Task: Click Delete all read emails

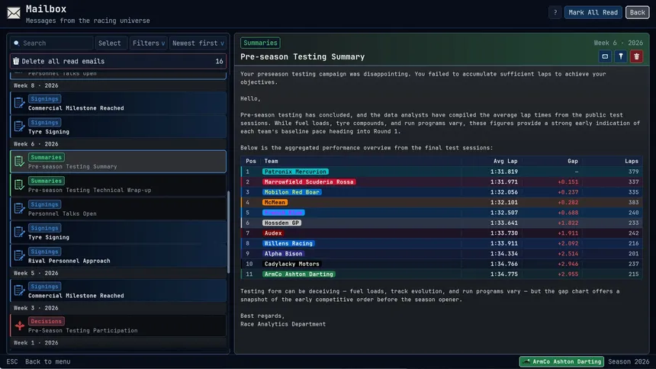Action: tap(118, 61)
